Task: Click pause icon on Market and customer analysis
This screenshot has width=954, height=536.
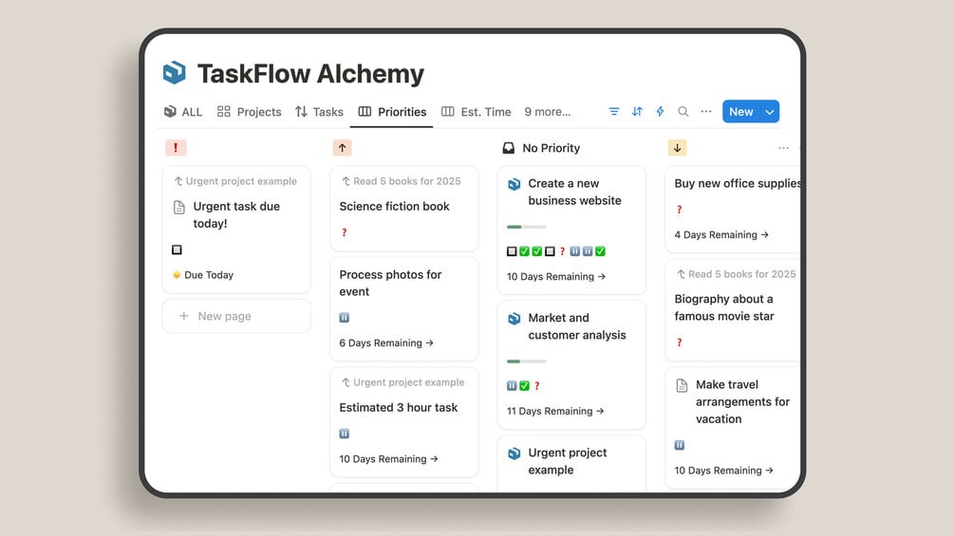Action: tap(512, 385)
